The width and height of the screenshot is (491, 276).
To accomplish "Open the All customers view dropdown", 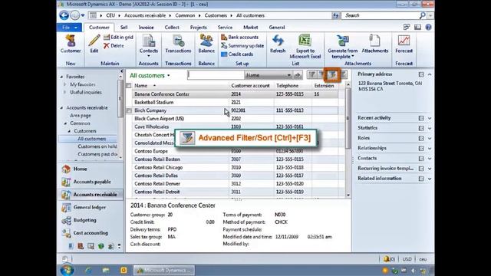I will pos(168,76).
